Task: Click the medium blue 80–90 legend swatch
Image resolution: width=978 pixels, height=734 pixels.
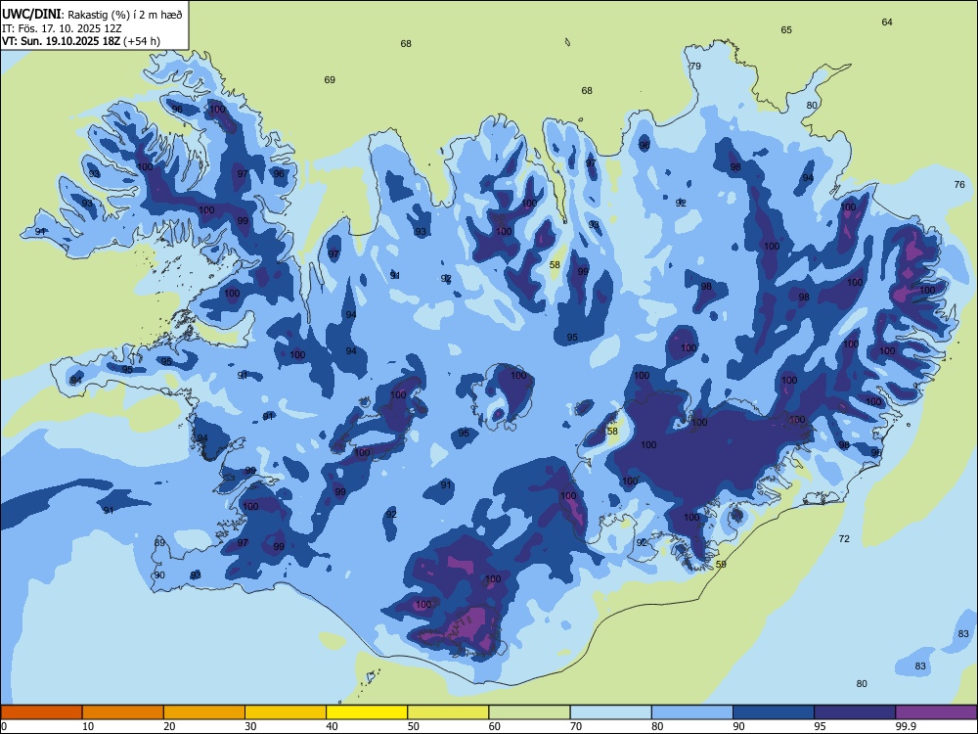Action: pyautogui.click(x=692, y=712)
